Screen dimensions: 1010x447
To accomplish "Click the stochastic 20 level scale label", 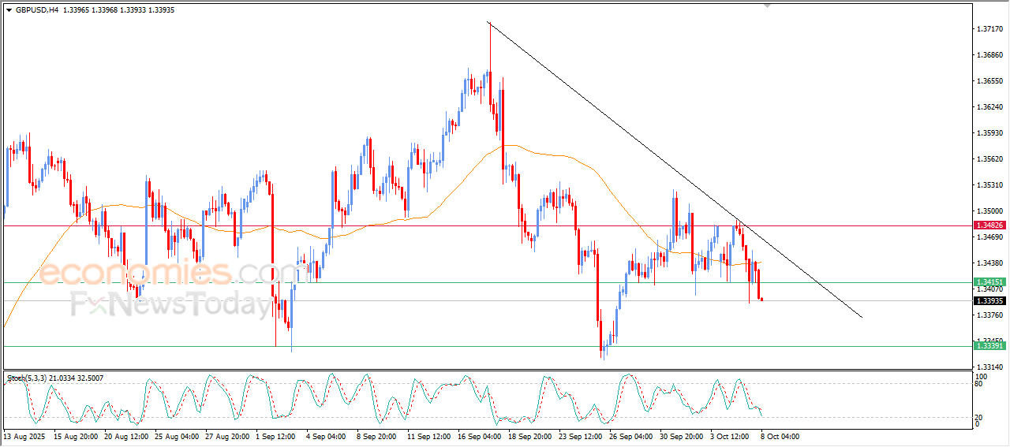I will pos(981,416).
